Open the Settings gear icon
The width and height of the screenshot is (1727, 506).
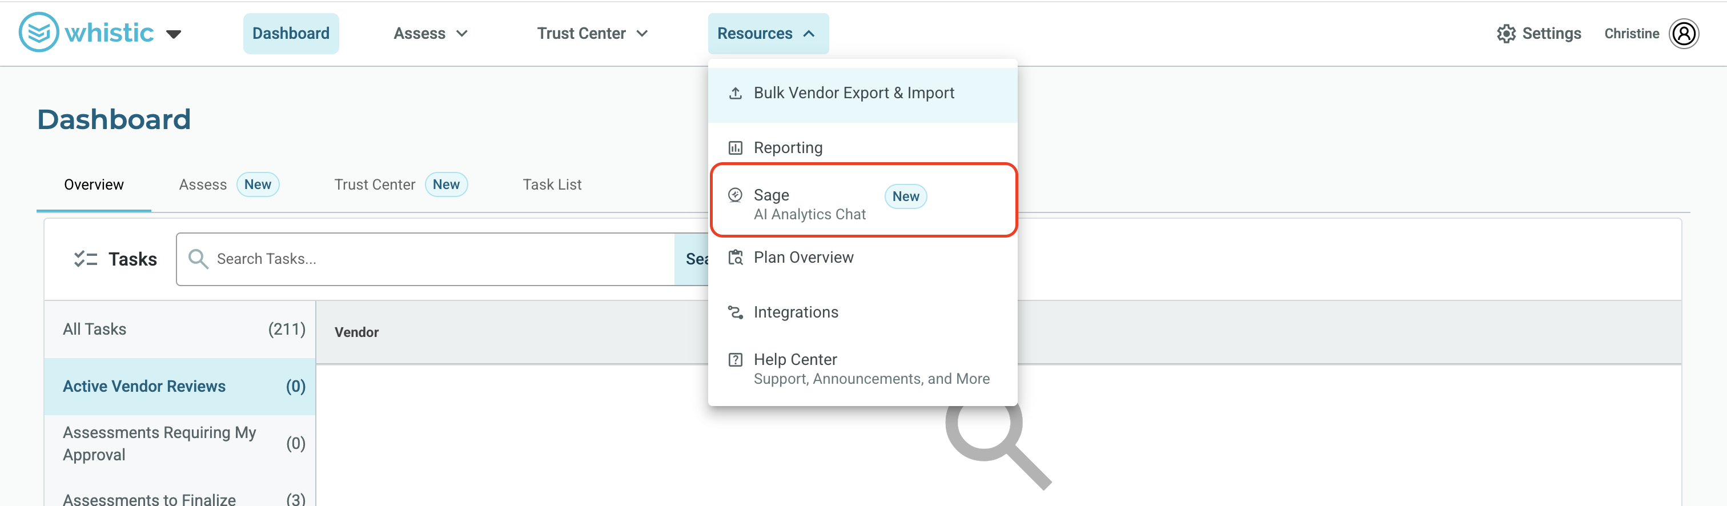pos(1506,34)
